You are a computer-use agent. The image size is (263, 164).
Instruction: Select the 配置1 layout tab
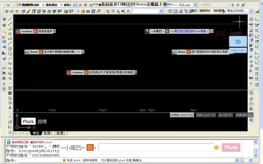pos(48,133)
